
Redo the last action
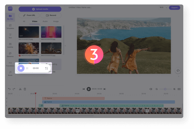(x=14, y=89)
